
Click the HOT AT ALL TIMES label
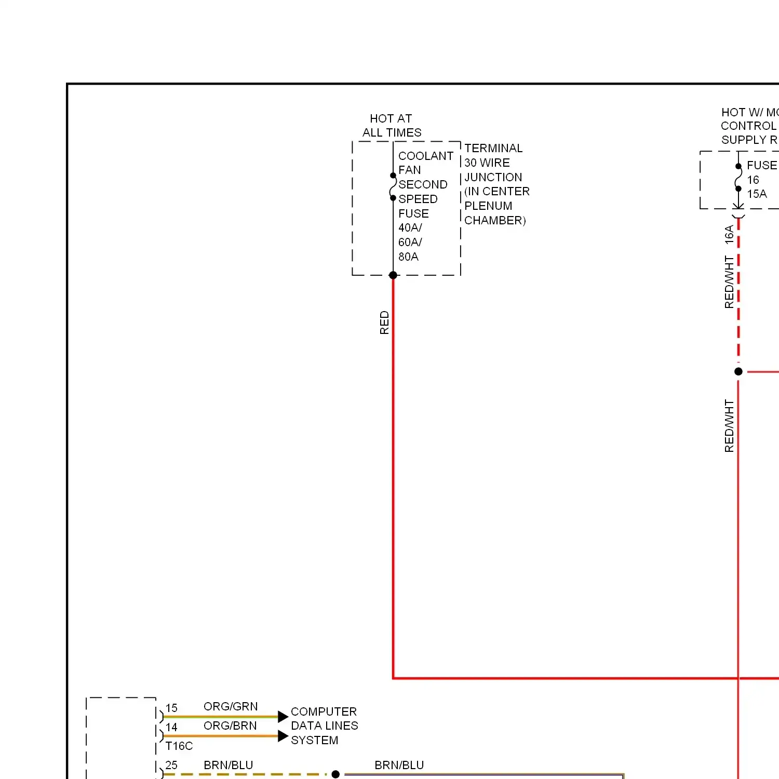click(392, 126)
